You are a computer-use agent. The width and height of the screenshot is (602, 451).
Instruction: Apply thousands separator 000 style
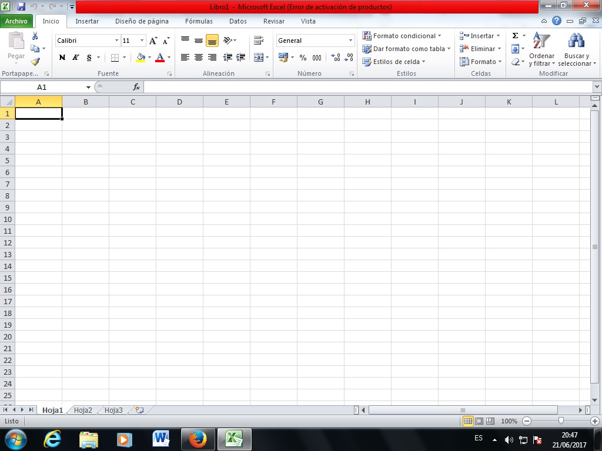coord(317,58)
